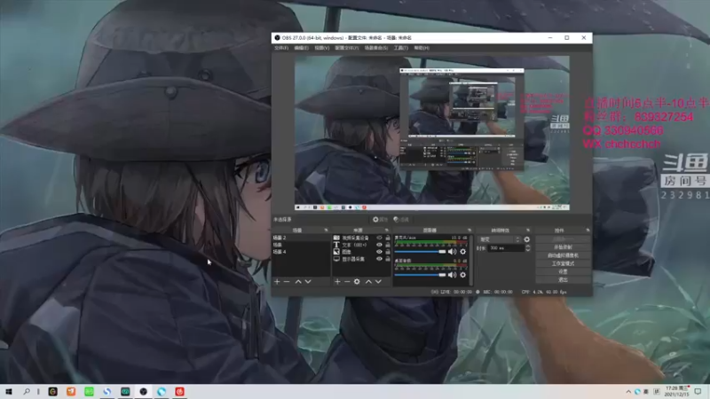Open Windows taskbar search

27,391
